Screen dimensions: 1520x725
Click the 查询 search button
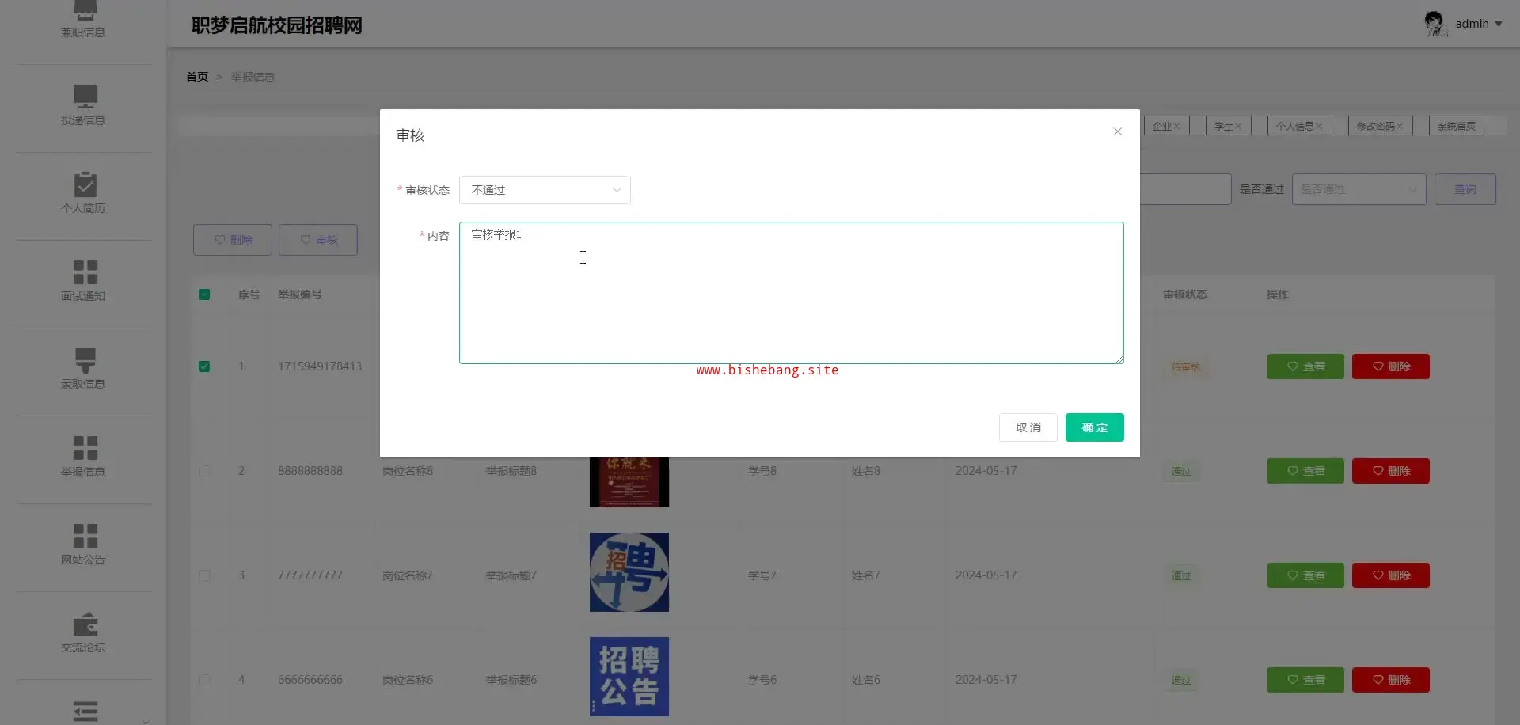coord(1465,189)
